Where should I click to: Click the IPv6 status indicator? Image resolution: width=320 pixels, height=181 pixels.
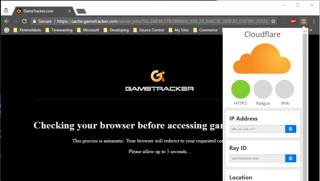pos(284,89)
